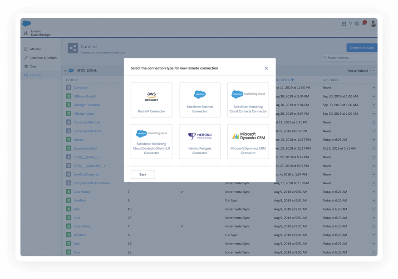Click the Search objects input field
The image size is (398, 279).
pos(349,58)
